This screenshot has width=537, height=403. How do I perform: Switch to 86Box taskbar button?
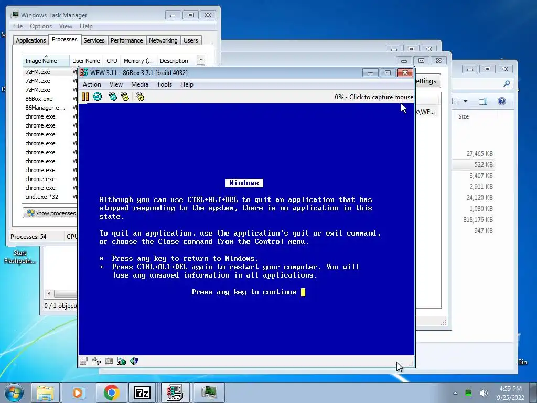(x=175, y=393)
